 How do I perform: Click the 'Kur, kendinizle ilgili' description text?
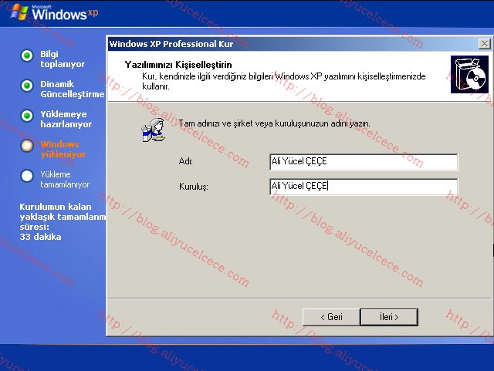pyautogui.click(x=284, y=81)
